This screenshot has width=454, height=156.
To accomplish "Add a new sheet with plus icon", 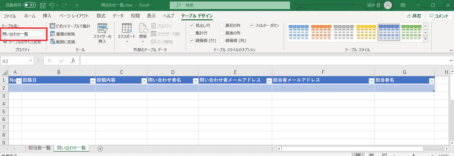I will coord(100,148).
